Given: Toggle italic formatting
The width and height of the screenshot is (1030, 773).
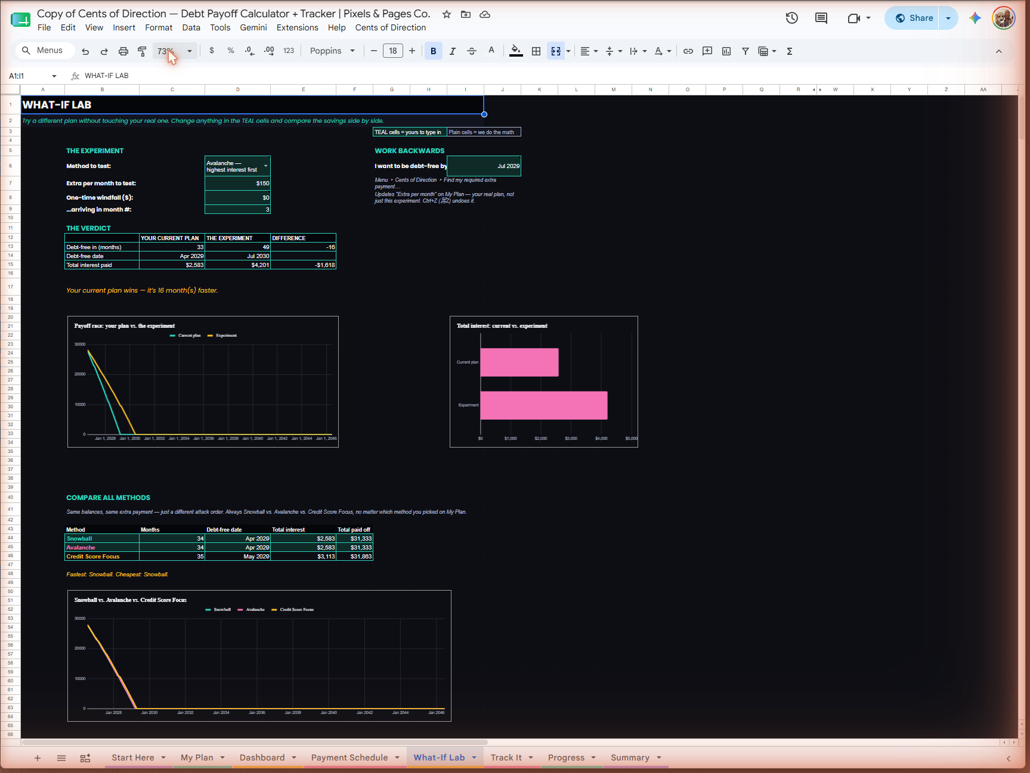Looking at the screenshot, I should [453, 51].
